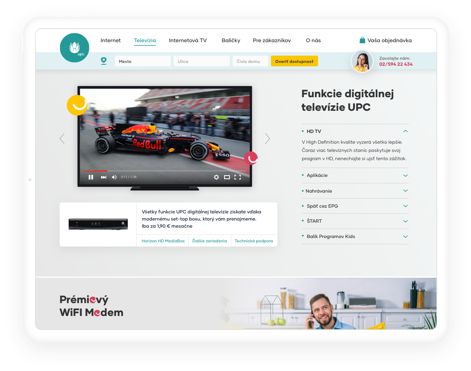Screen dimensions: 471x371
Task: Open the Technická podpora link
Action: click(x=254, y=241)
